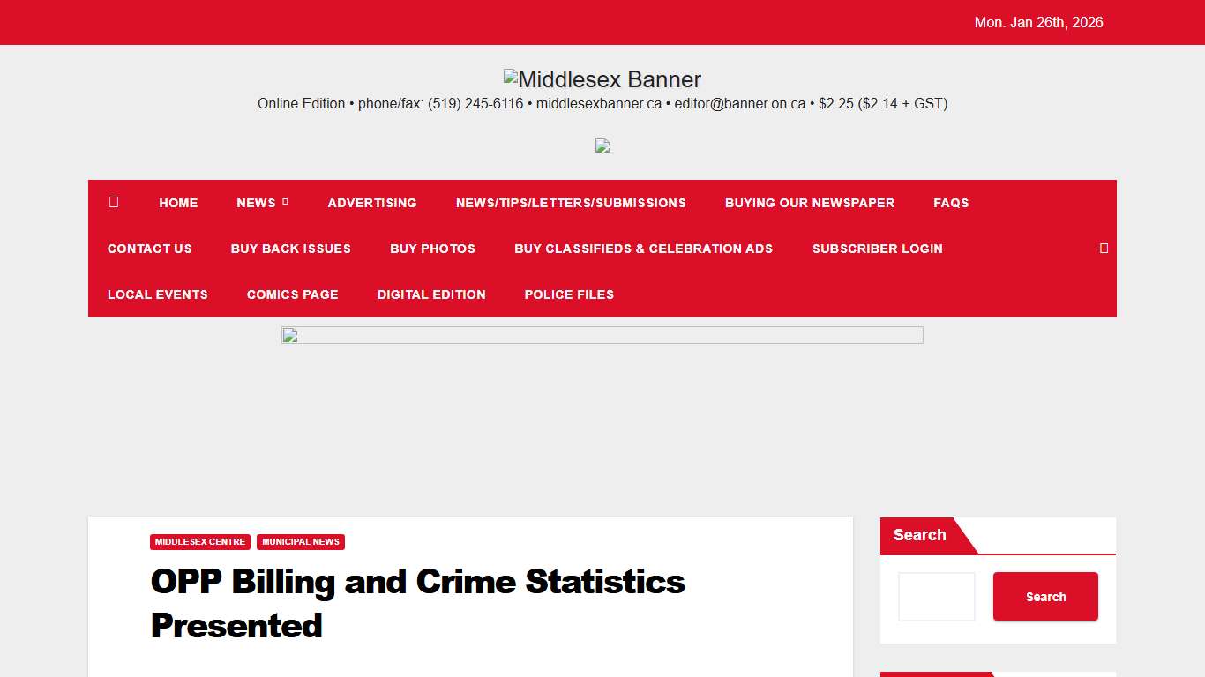
Task: Click the MIDDLESEX CENTRE category tag
Action: 199,542
